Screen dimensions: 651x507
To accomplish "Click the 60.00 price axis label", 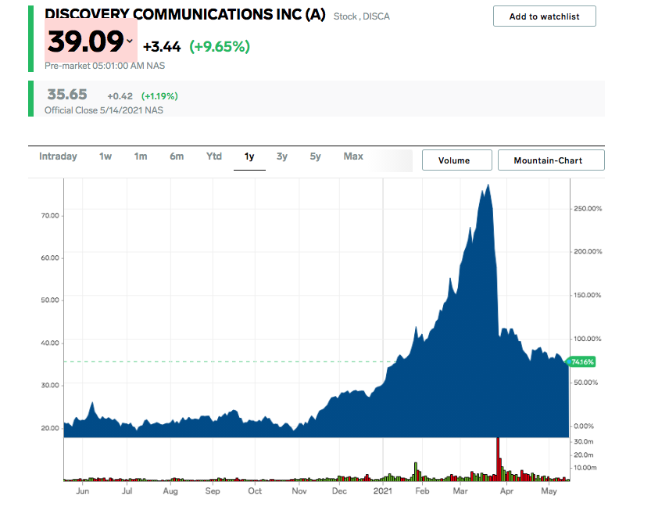I will click(50, 257).
